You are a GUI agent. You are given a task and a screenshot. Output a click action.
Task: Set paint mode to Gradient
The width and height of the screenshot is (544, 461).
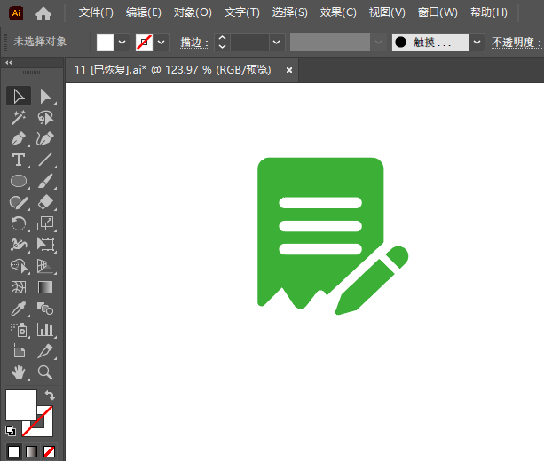click(32, 451)
